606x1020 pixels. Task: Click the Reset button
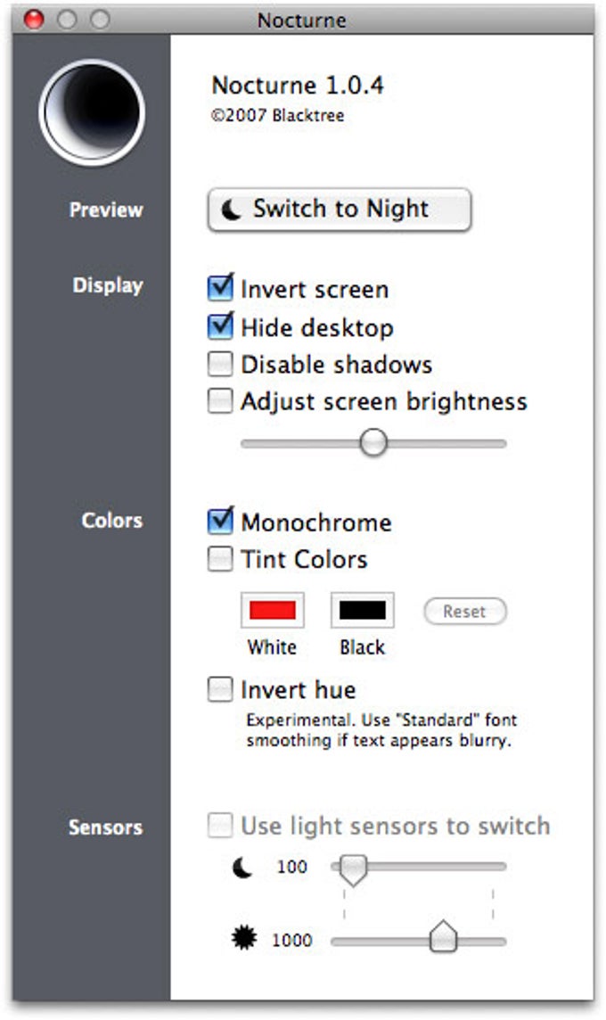[465, 612]
